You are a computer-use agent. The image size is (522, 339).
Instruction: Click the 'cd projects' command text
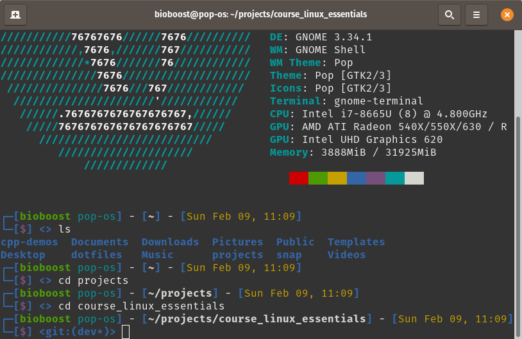click(94, 281)
